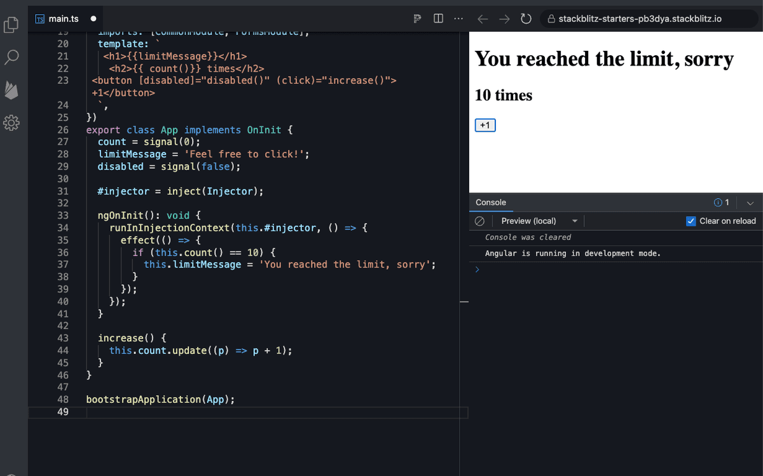The width and height of the screenshot is (763, 476).
Task: Select the main.ts editor tab
Action: 64,18
